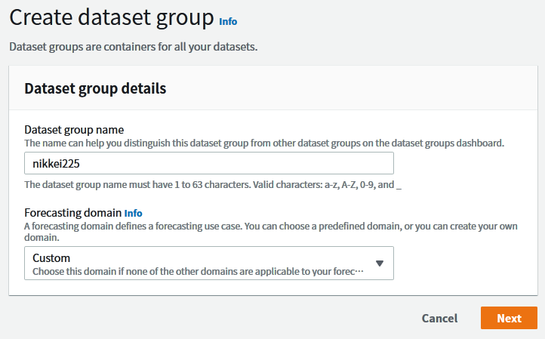The width and height of the screenshot is (545, 339).
Task: Click the 'name can help you distinguish' hint
Action: 263,143
